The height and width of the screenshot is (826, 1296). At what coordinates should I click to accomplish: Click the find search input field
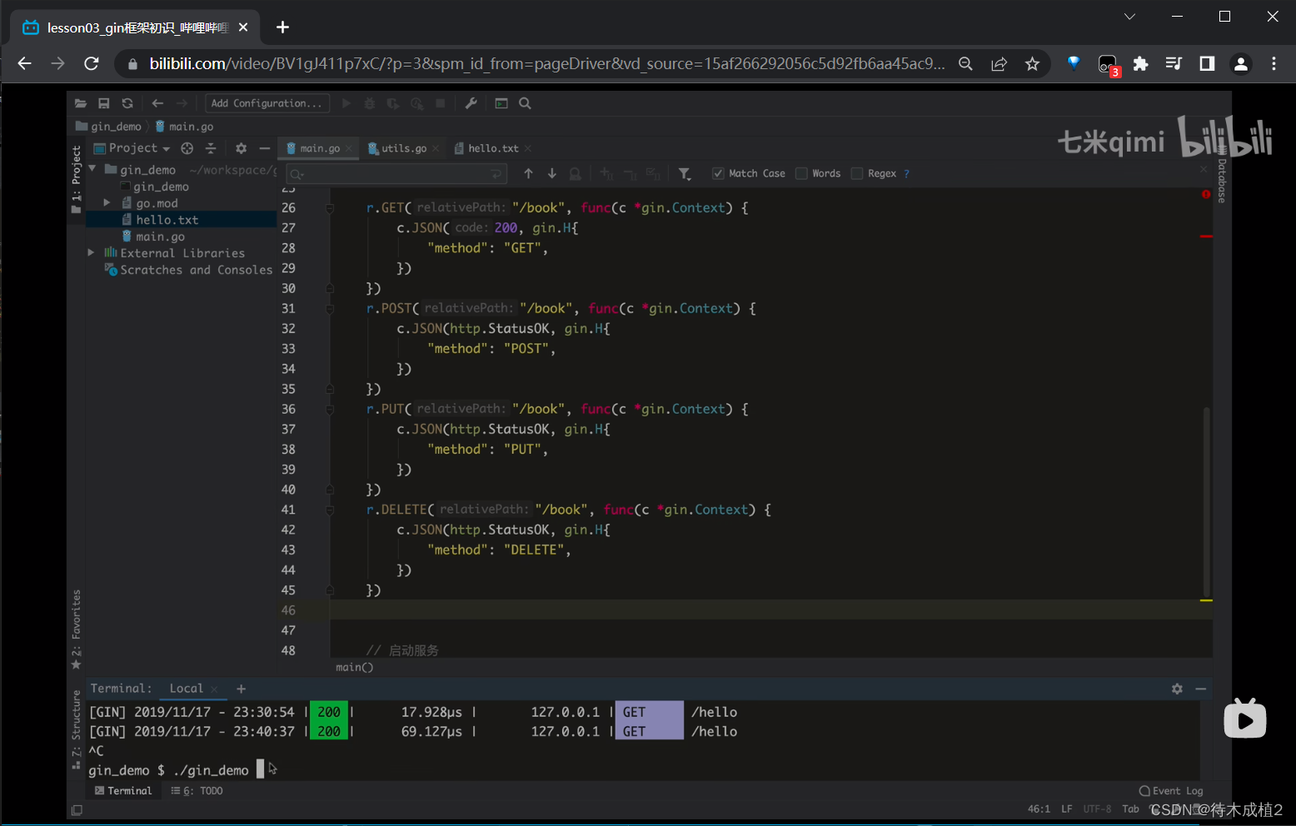396,173
